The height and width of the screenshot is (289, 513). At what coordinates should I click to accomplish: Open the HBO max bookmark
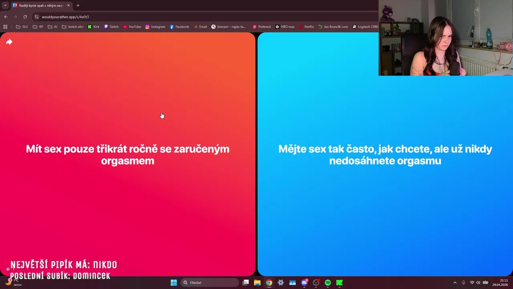(285, 27)
